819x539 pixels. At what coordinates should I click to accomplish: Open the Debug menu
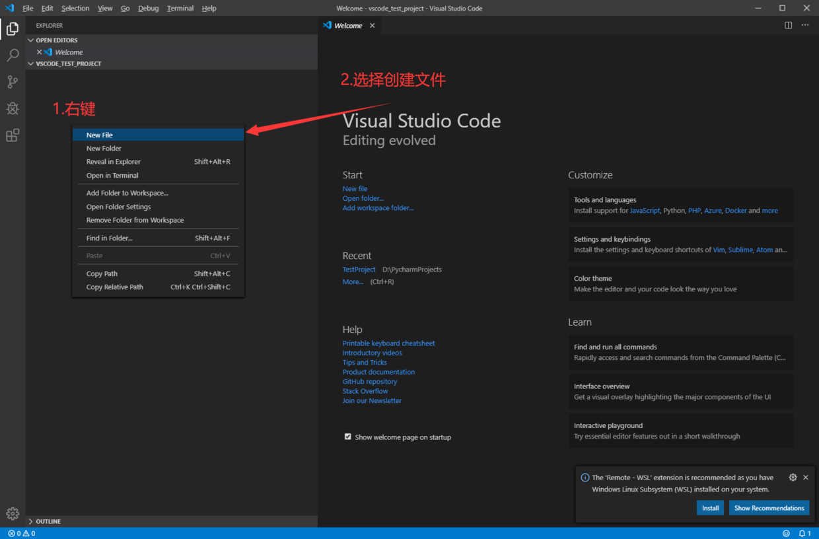pos(149,8)
